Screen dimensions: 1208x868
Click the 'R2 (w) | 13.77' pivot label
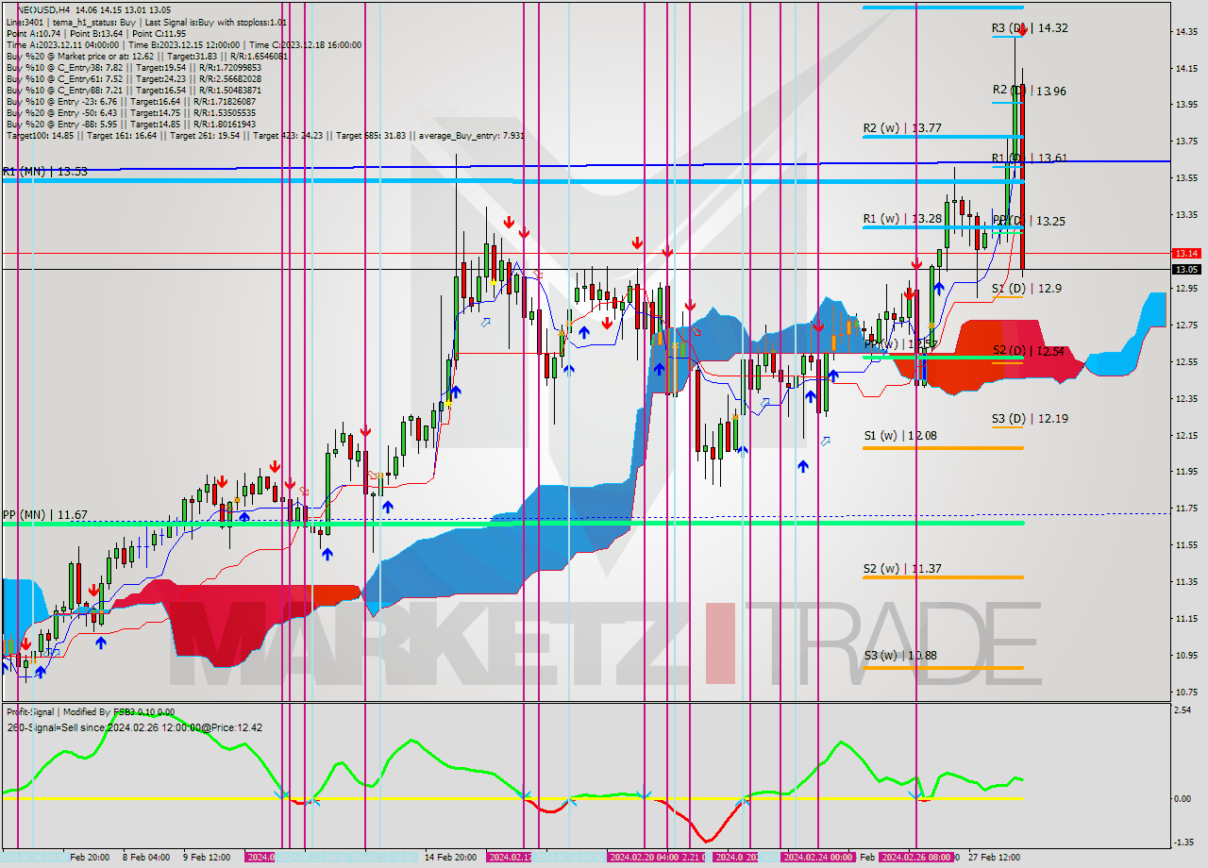coord(902,127)
